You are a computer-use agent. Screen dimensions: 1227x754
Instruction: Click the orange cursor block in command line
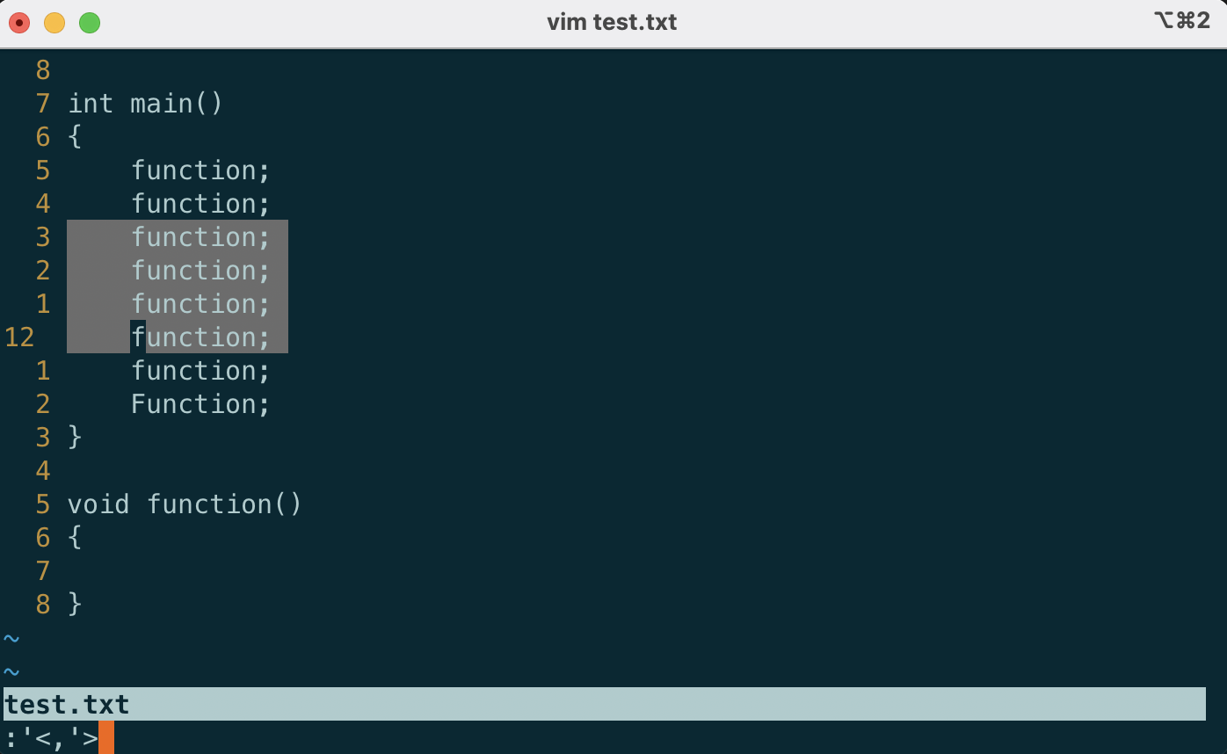click(x=106, y=737)
